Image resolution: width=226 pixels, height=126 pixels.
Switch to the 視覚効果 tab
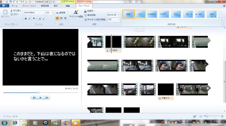[45, 6]
